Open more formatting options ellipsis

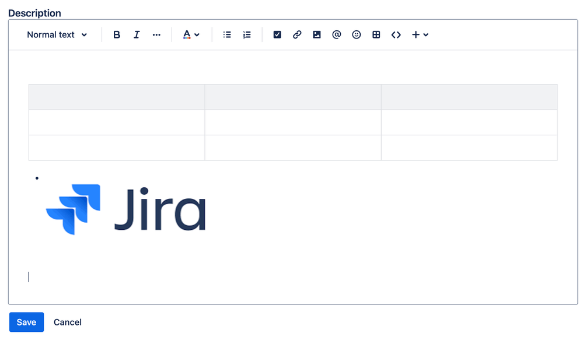coord(156,34)
